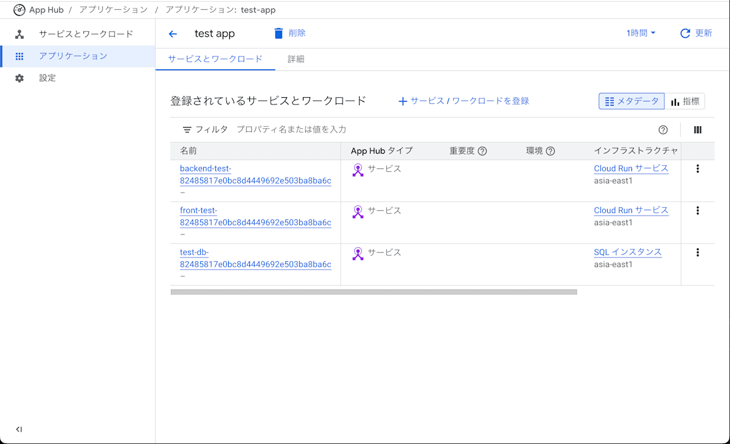Click サービス / ワークロードを登録 button
The height and width of the screenshot is (444, 730).
coord(464,101)
